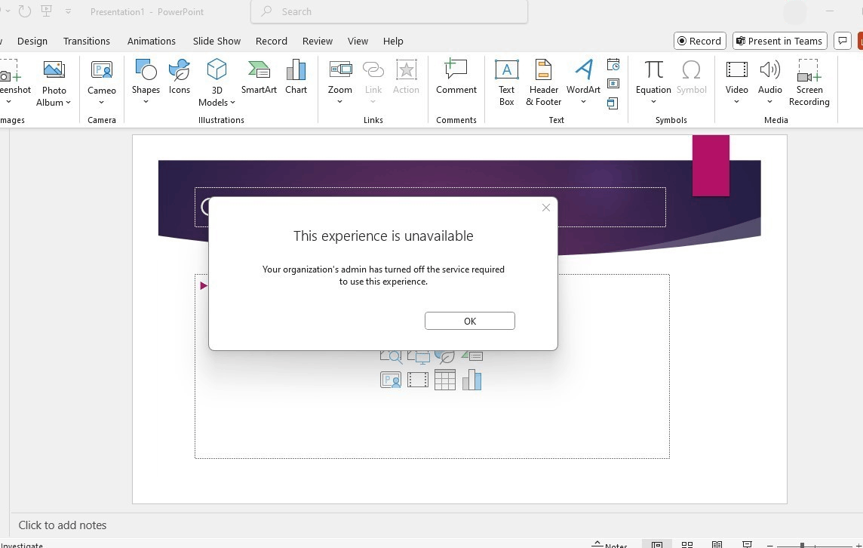Start Slide Show from the status bar

pyautogui.click(x=747, y=545)
